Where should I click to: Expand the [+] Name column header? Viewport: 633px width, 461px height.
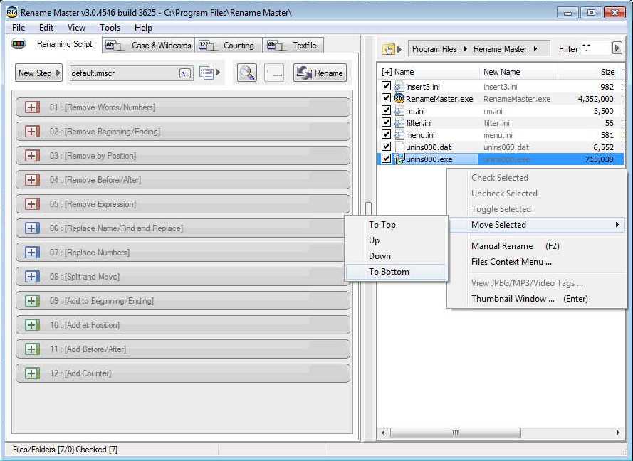[388, 72]
